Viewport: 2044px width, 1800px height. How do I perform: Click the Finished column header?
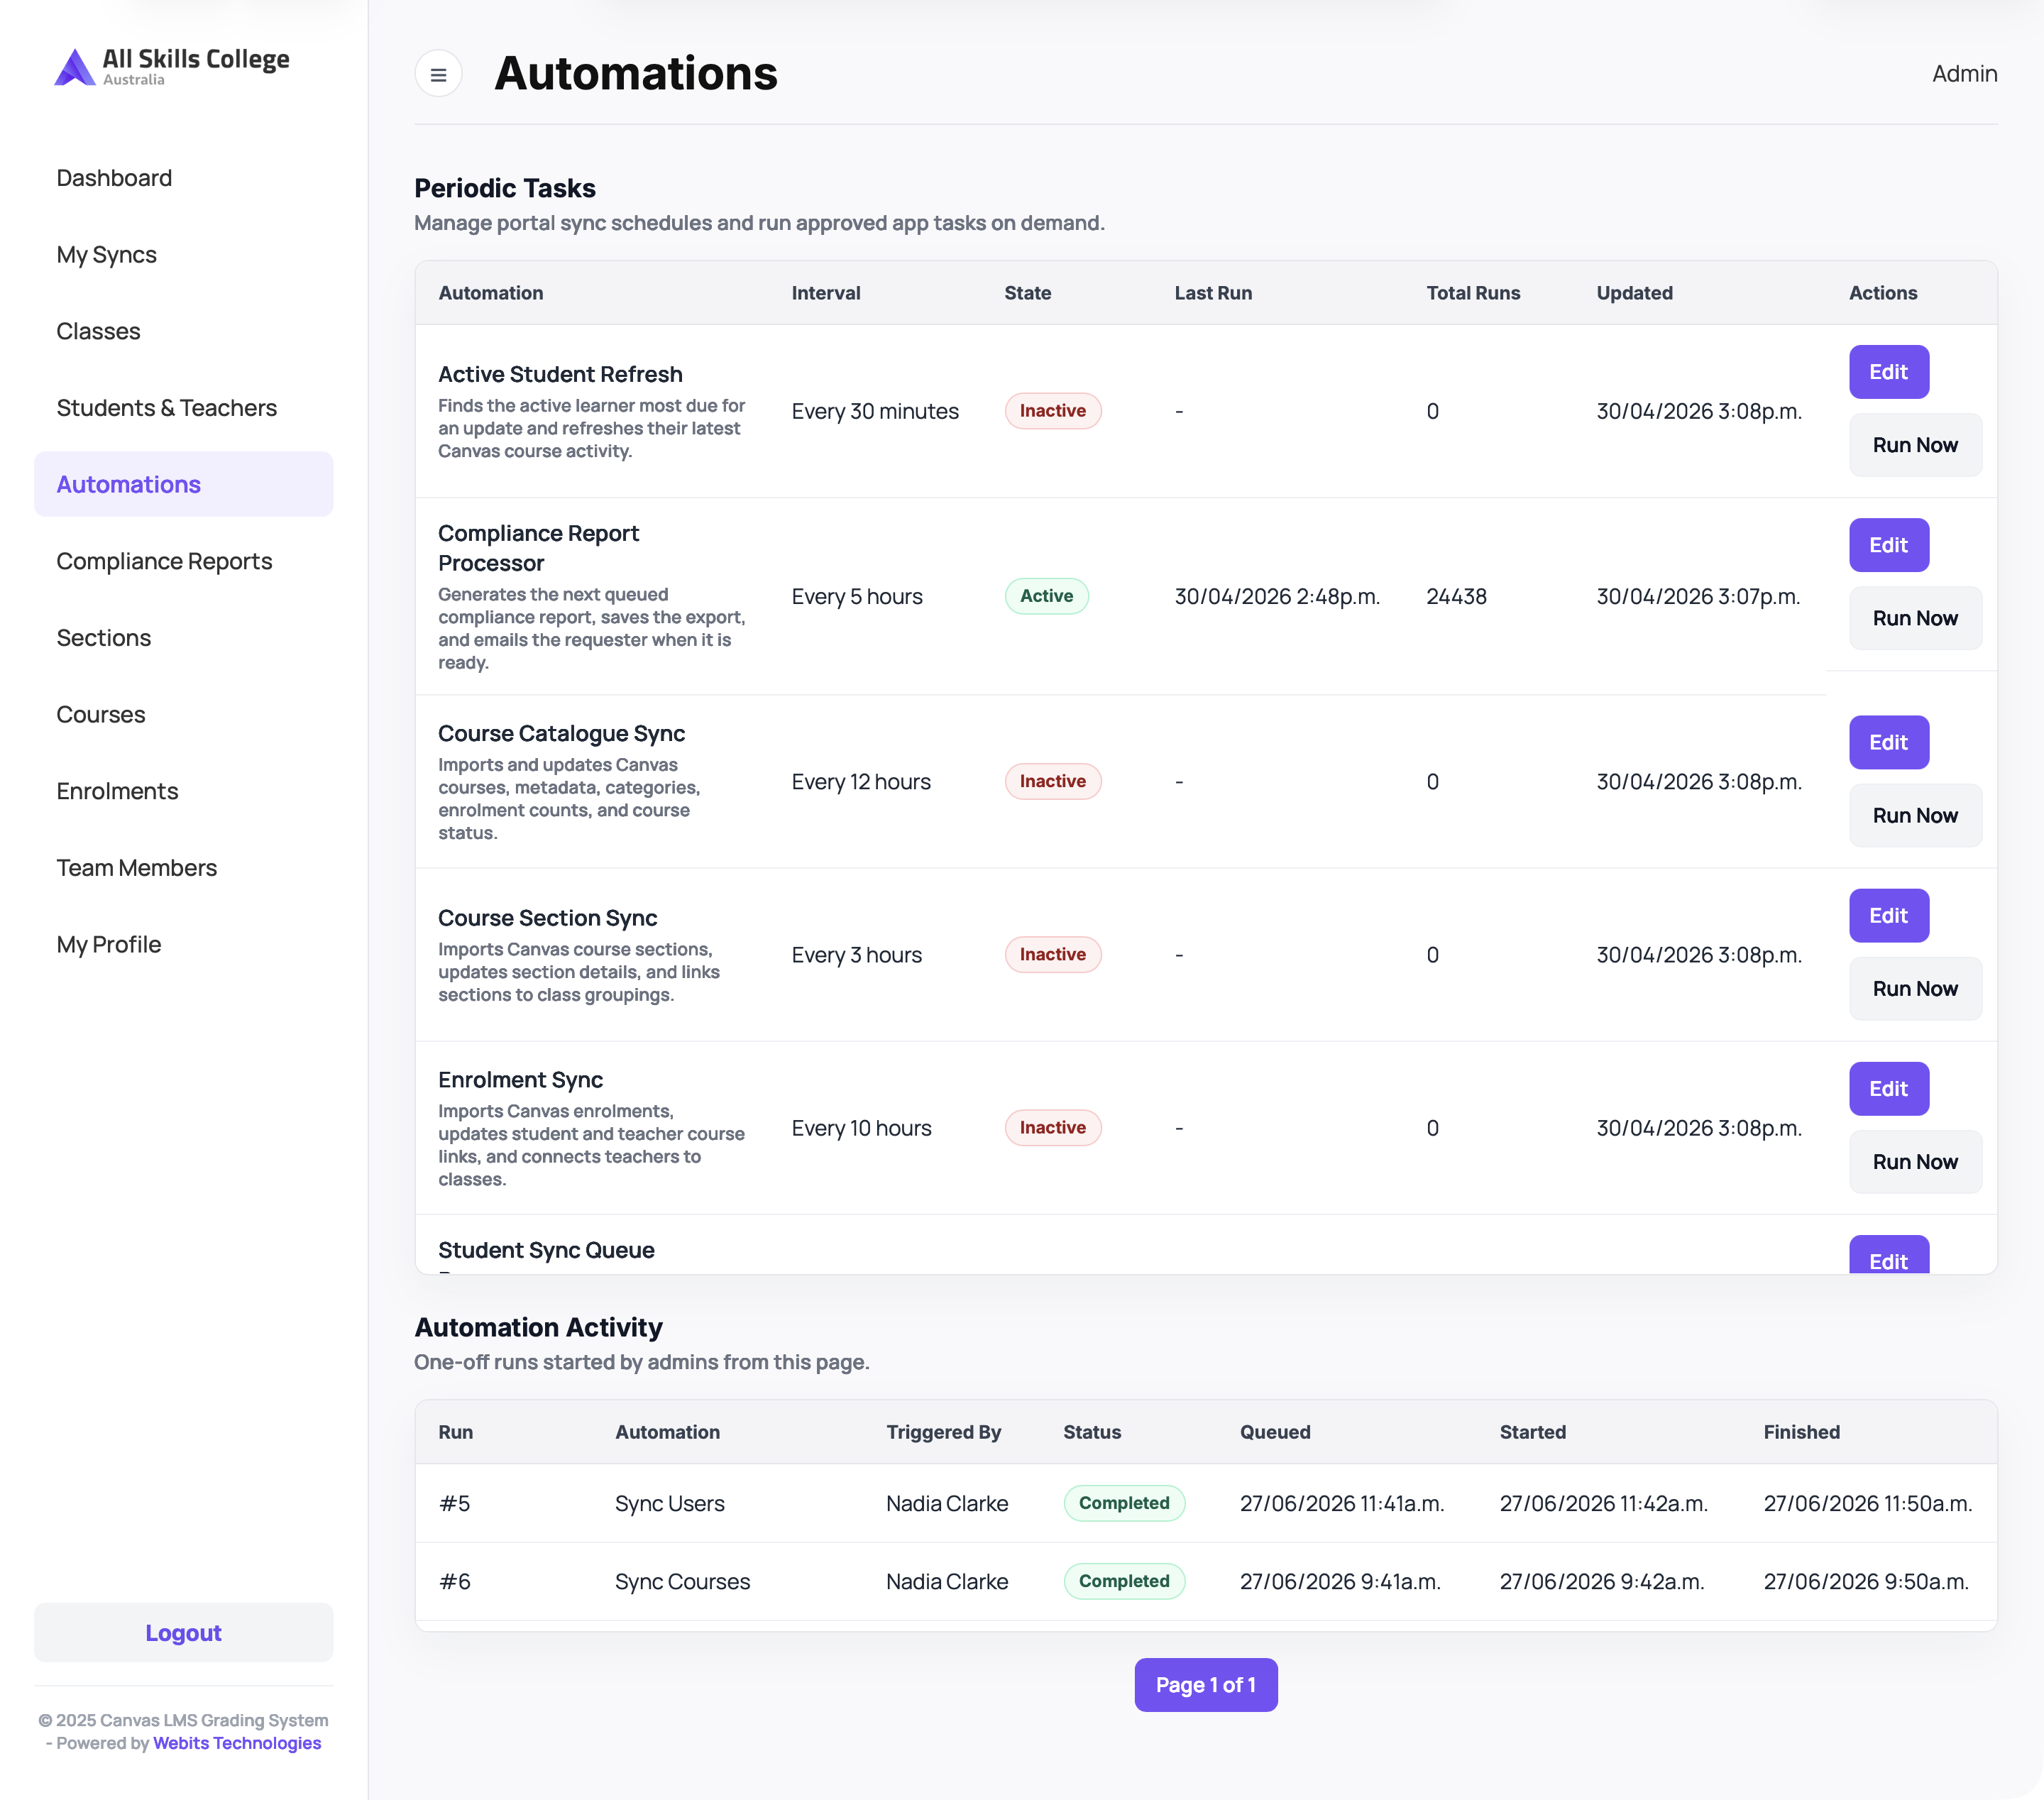tap(1801, 1432)
